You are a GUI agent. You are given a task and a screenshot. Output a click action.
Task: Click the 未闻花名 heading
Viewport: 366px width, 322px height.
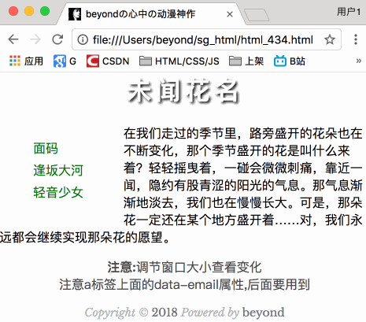pyautogui.click(x=183, y=91)
